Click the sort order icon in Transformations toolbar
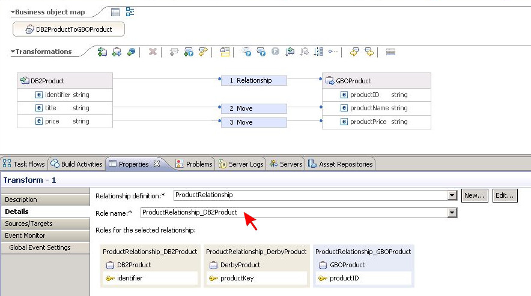The height and width of the screenshot is (296, 531). click(x=319, y=52)
